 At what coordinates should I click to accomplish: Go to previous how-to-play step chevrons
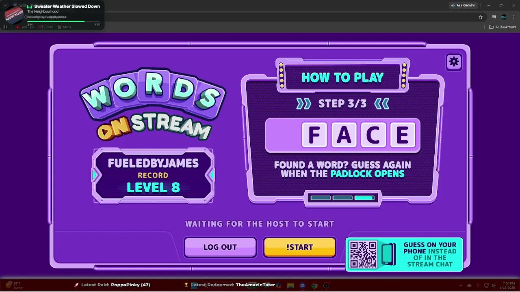tap(303, 104)
